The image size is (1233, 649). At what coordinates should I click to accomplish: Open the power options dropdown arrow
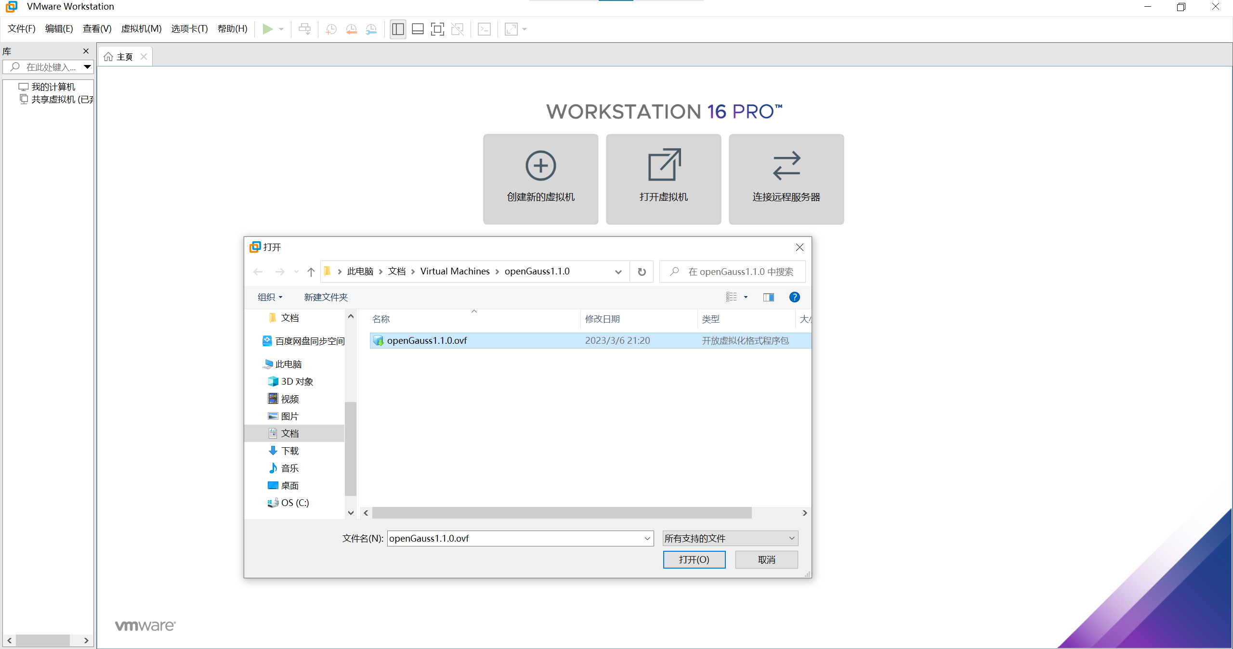[x=281, y=29]
